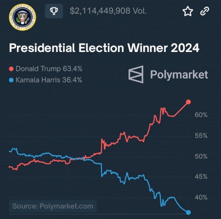This screenshot has width=221, height=219.
Task: Click the 50% axis label
Action: pyautogui.click(x=201, y=157)
